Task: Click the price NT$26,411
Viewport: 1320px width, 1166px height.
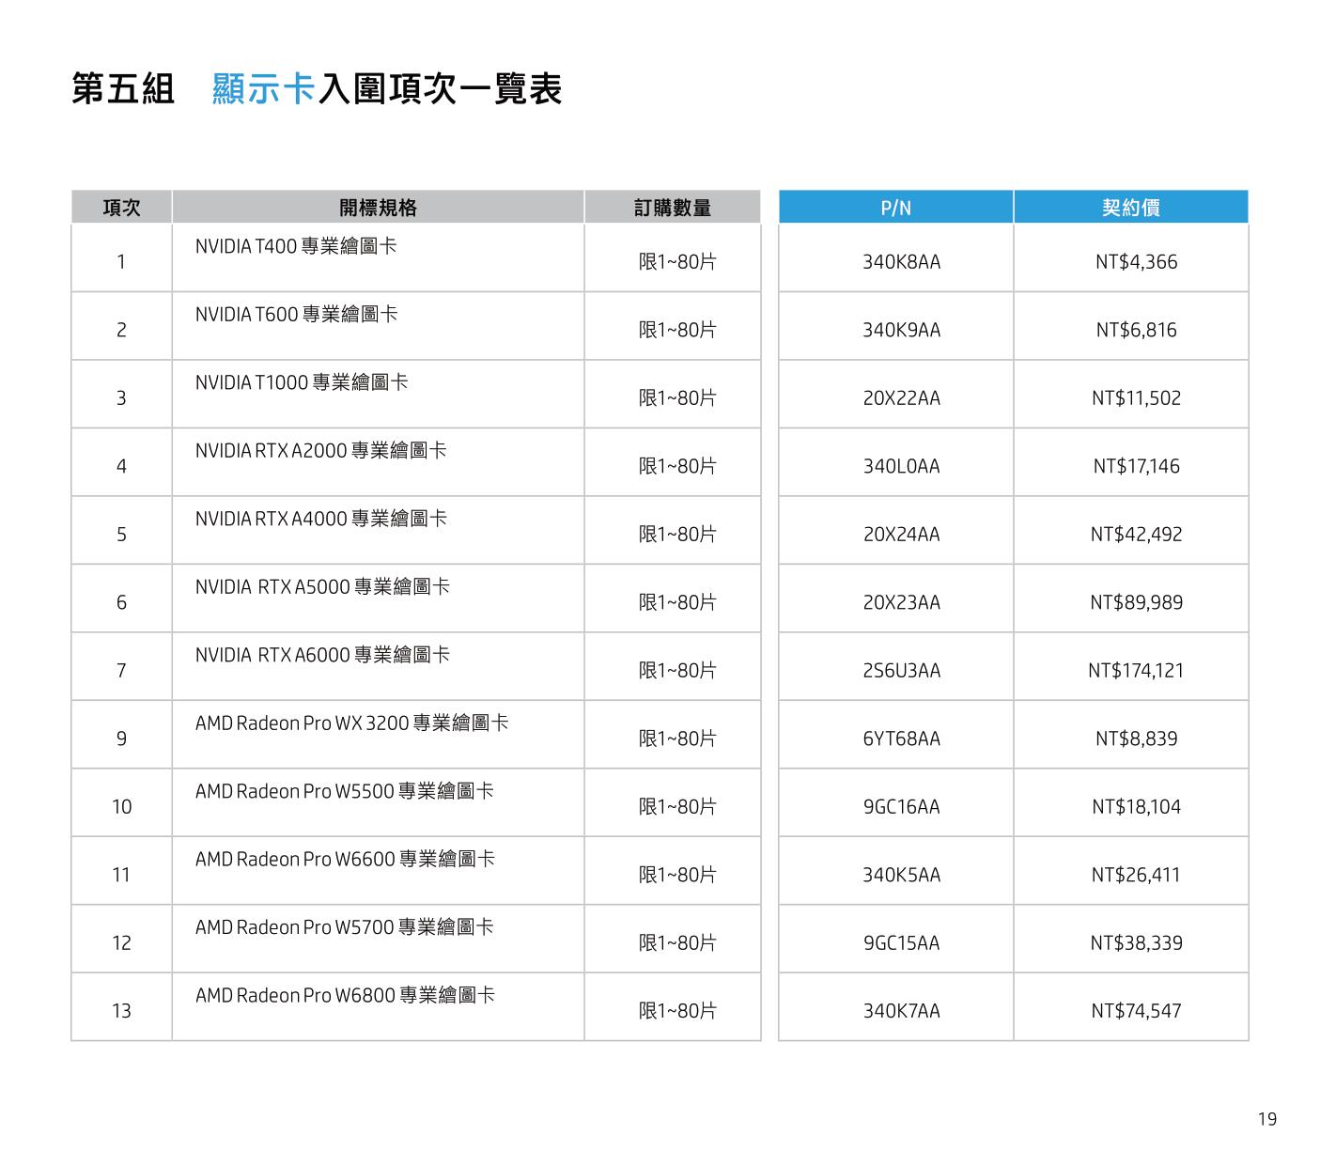Action: pos(1136,876)
